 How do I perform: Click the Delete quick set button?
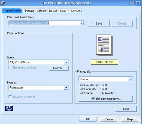[122, 23]
